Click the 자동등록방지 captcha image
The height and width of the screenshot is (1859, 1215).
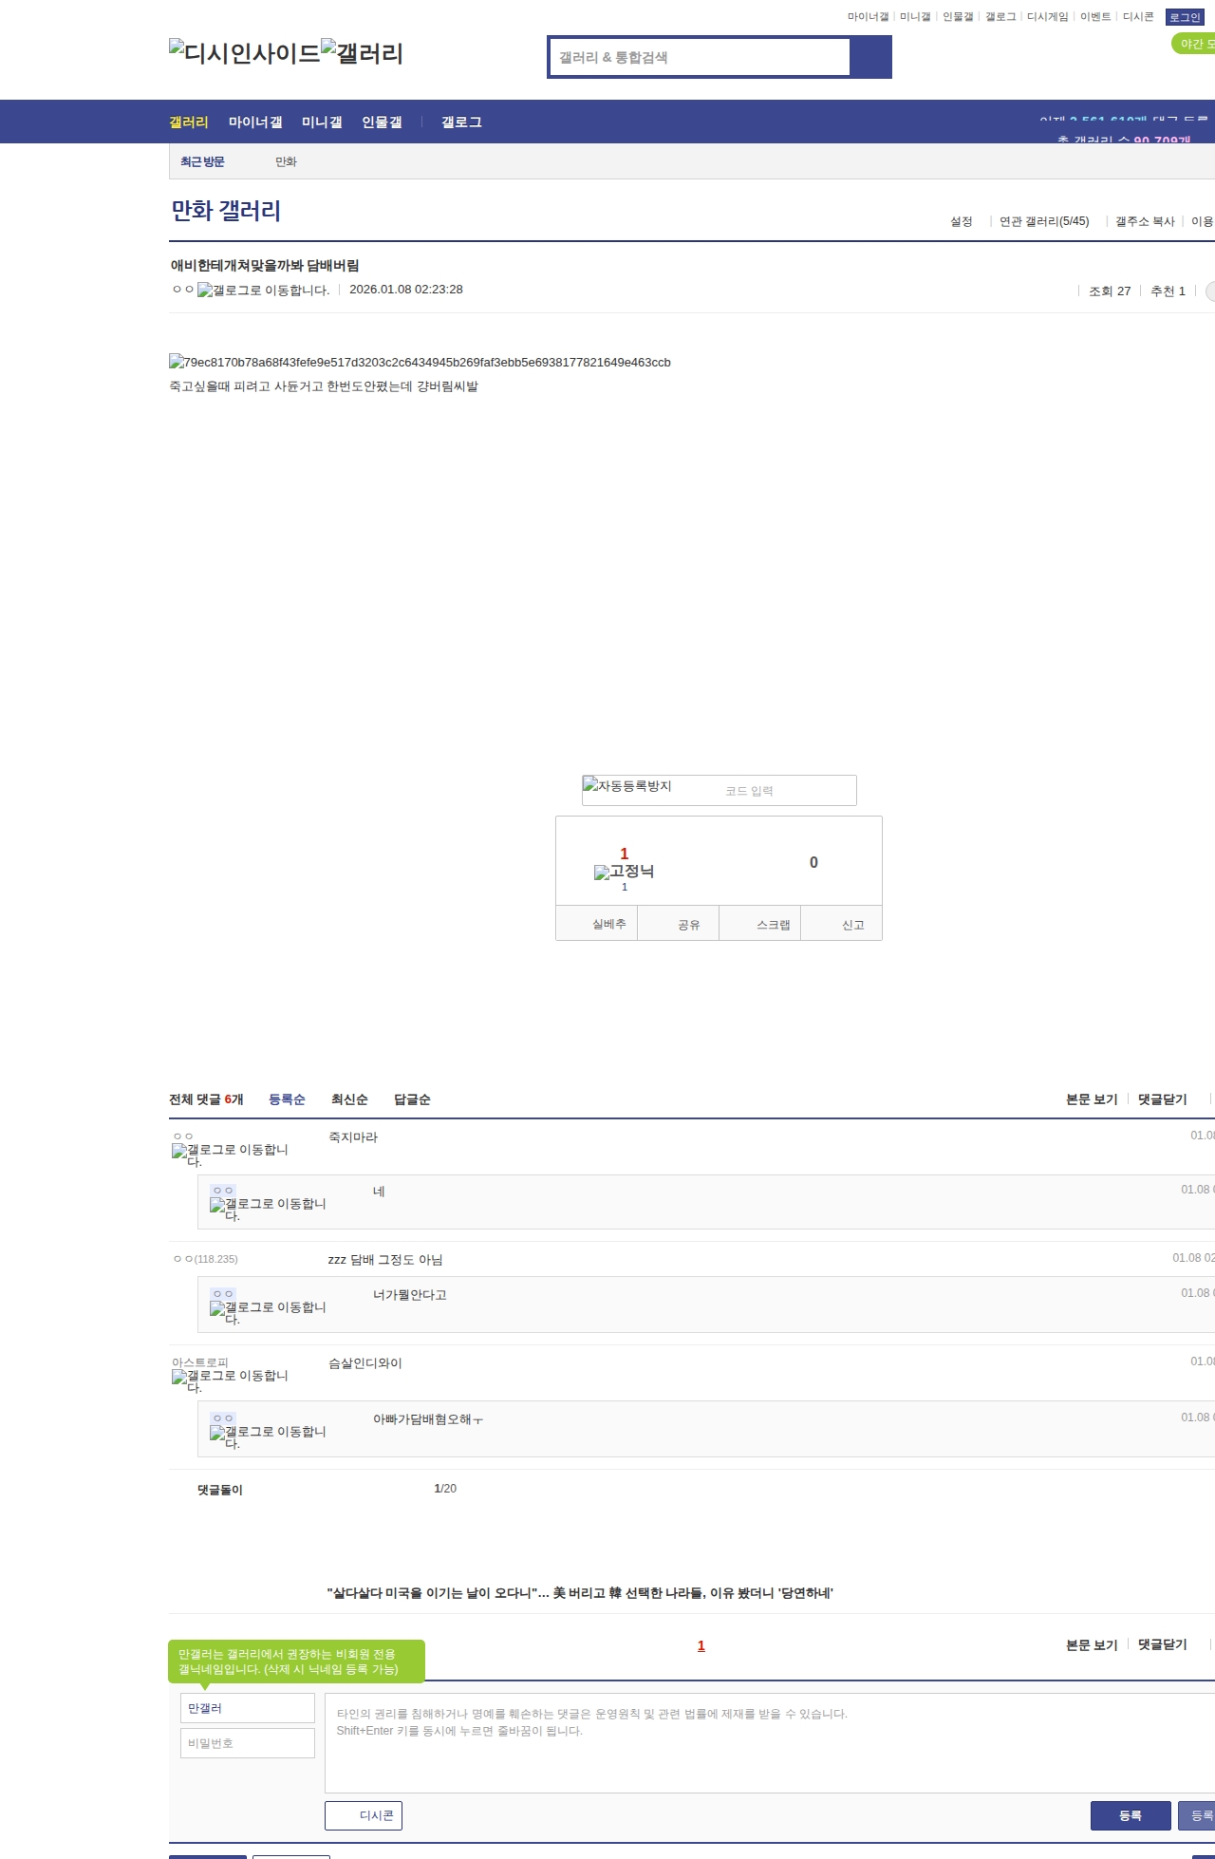[627, 786]
